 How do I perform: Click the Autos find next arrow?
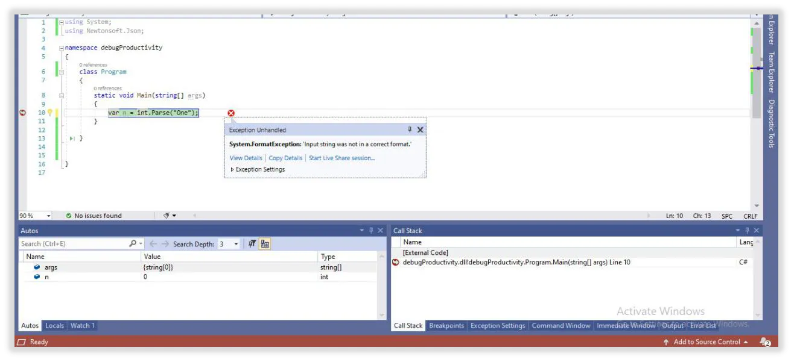(165, 244)
